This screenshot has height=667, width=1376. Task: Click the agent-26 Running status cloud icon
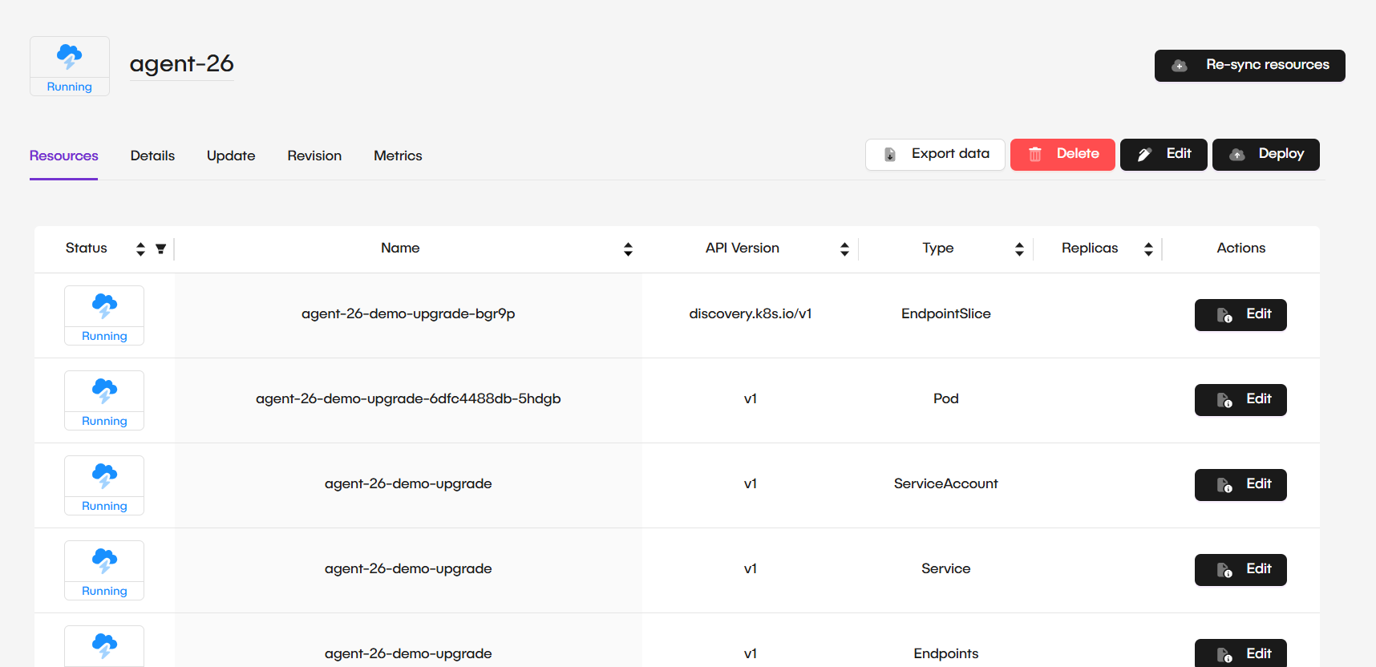70,57
